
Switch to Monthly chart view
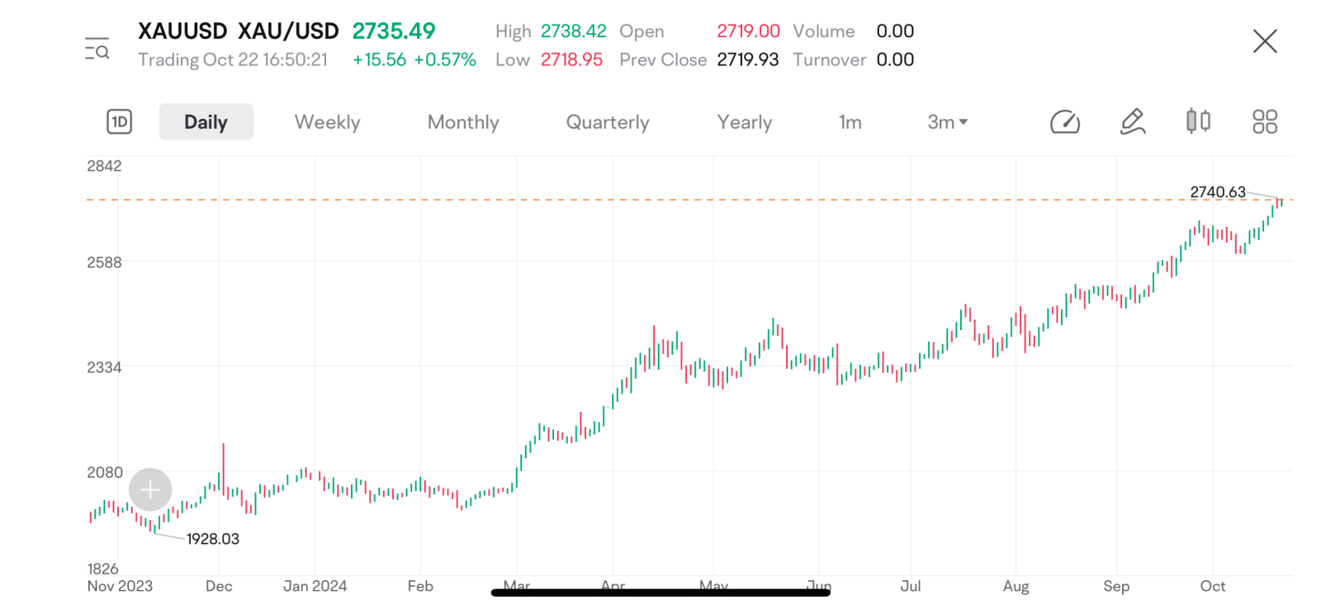[x=463, y=122]
